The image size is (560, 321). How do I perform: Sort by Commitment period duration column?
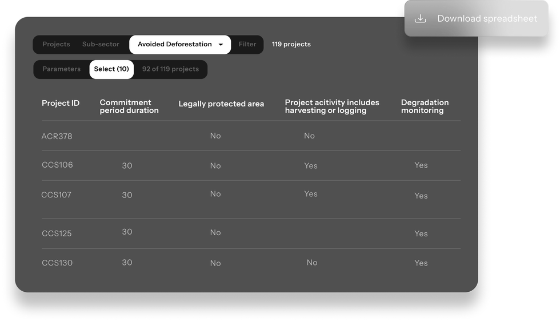129,106
